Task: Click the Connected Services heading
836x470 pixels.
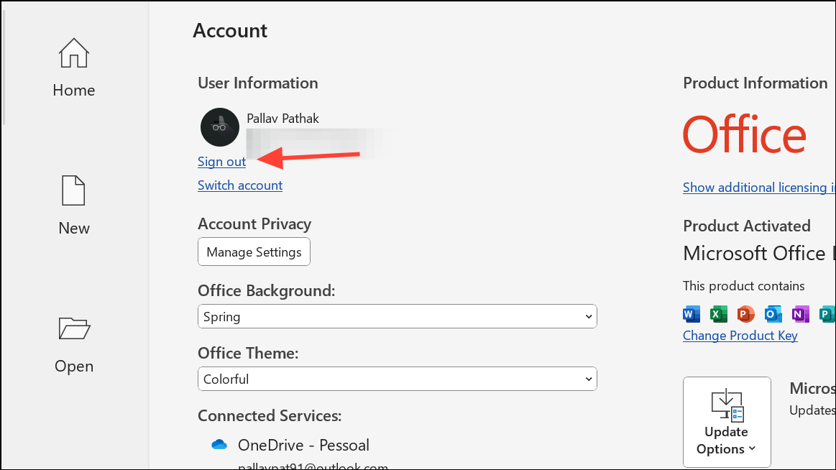Action: [x=270, y=415]
